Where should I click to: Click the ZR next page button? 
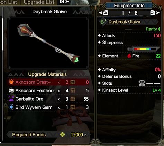pyautogui.click(x=153, y=13)
